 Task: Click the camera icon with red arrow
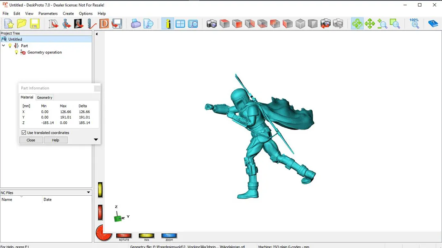coord(325,24)
